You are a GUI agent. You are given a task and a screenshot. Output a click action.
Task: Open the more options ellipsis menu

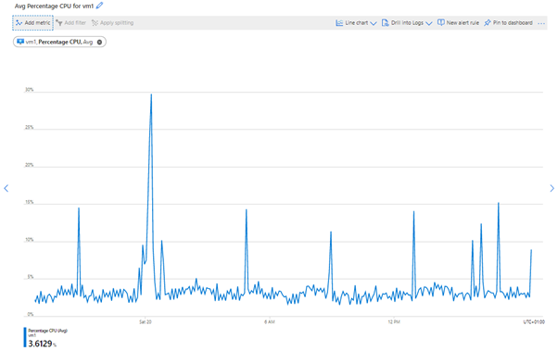tap(541, 23)
